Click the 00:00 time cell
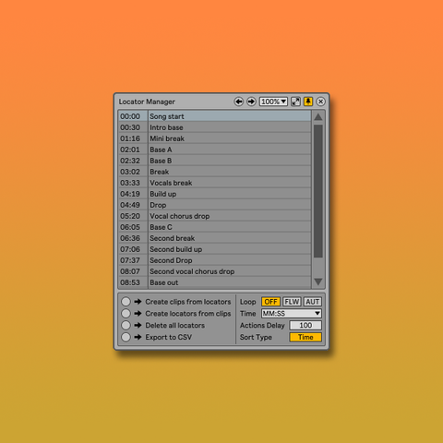Image resolution: width=443 pixels, height=443 pixels. 133,116
